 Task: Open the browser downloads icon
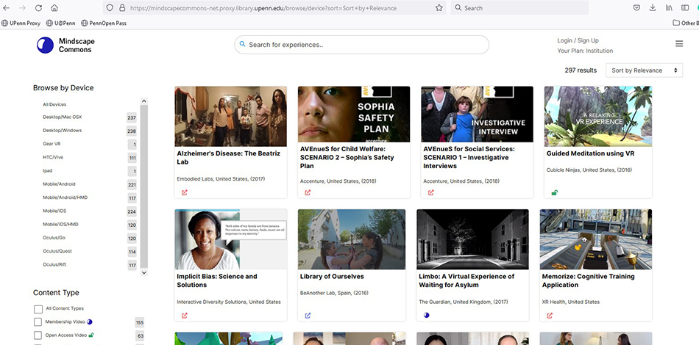pos(653,8)
